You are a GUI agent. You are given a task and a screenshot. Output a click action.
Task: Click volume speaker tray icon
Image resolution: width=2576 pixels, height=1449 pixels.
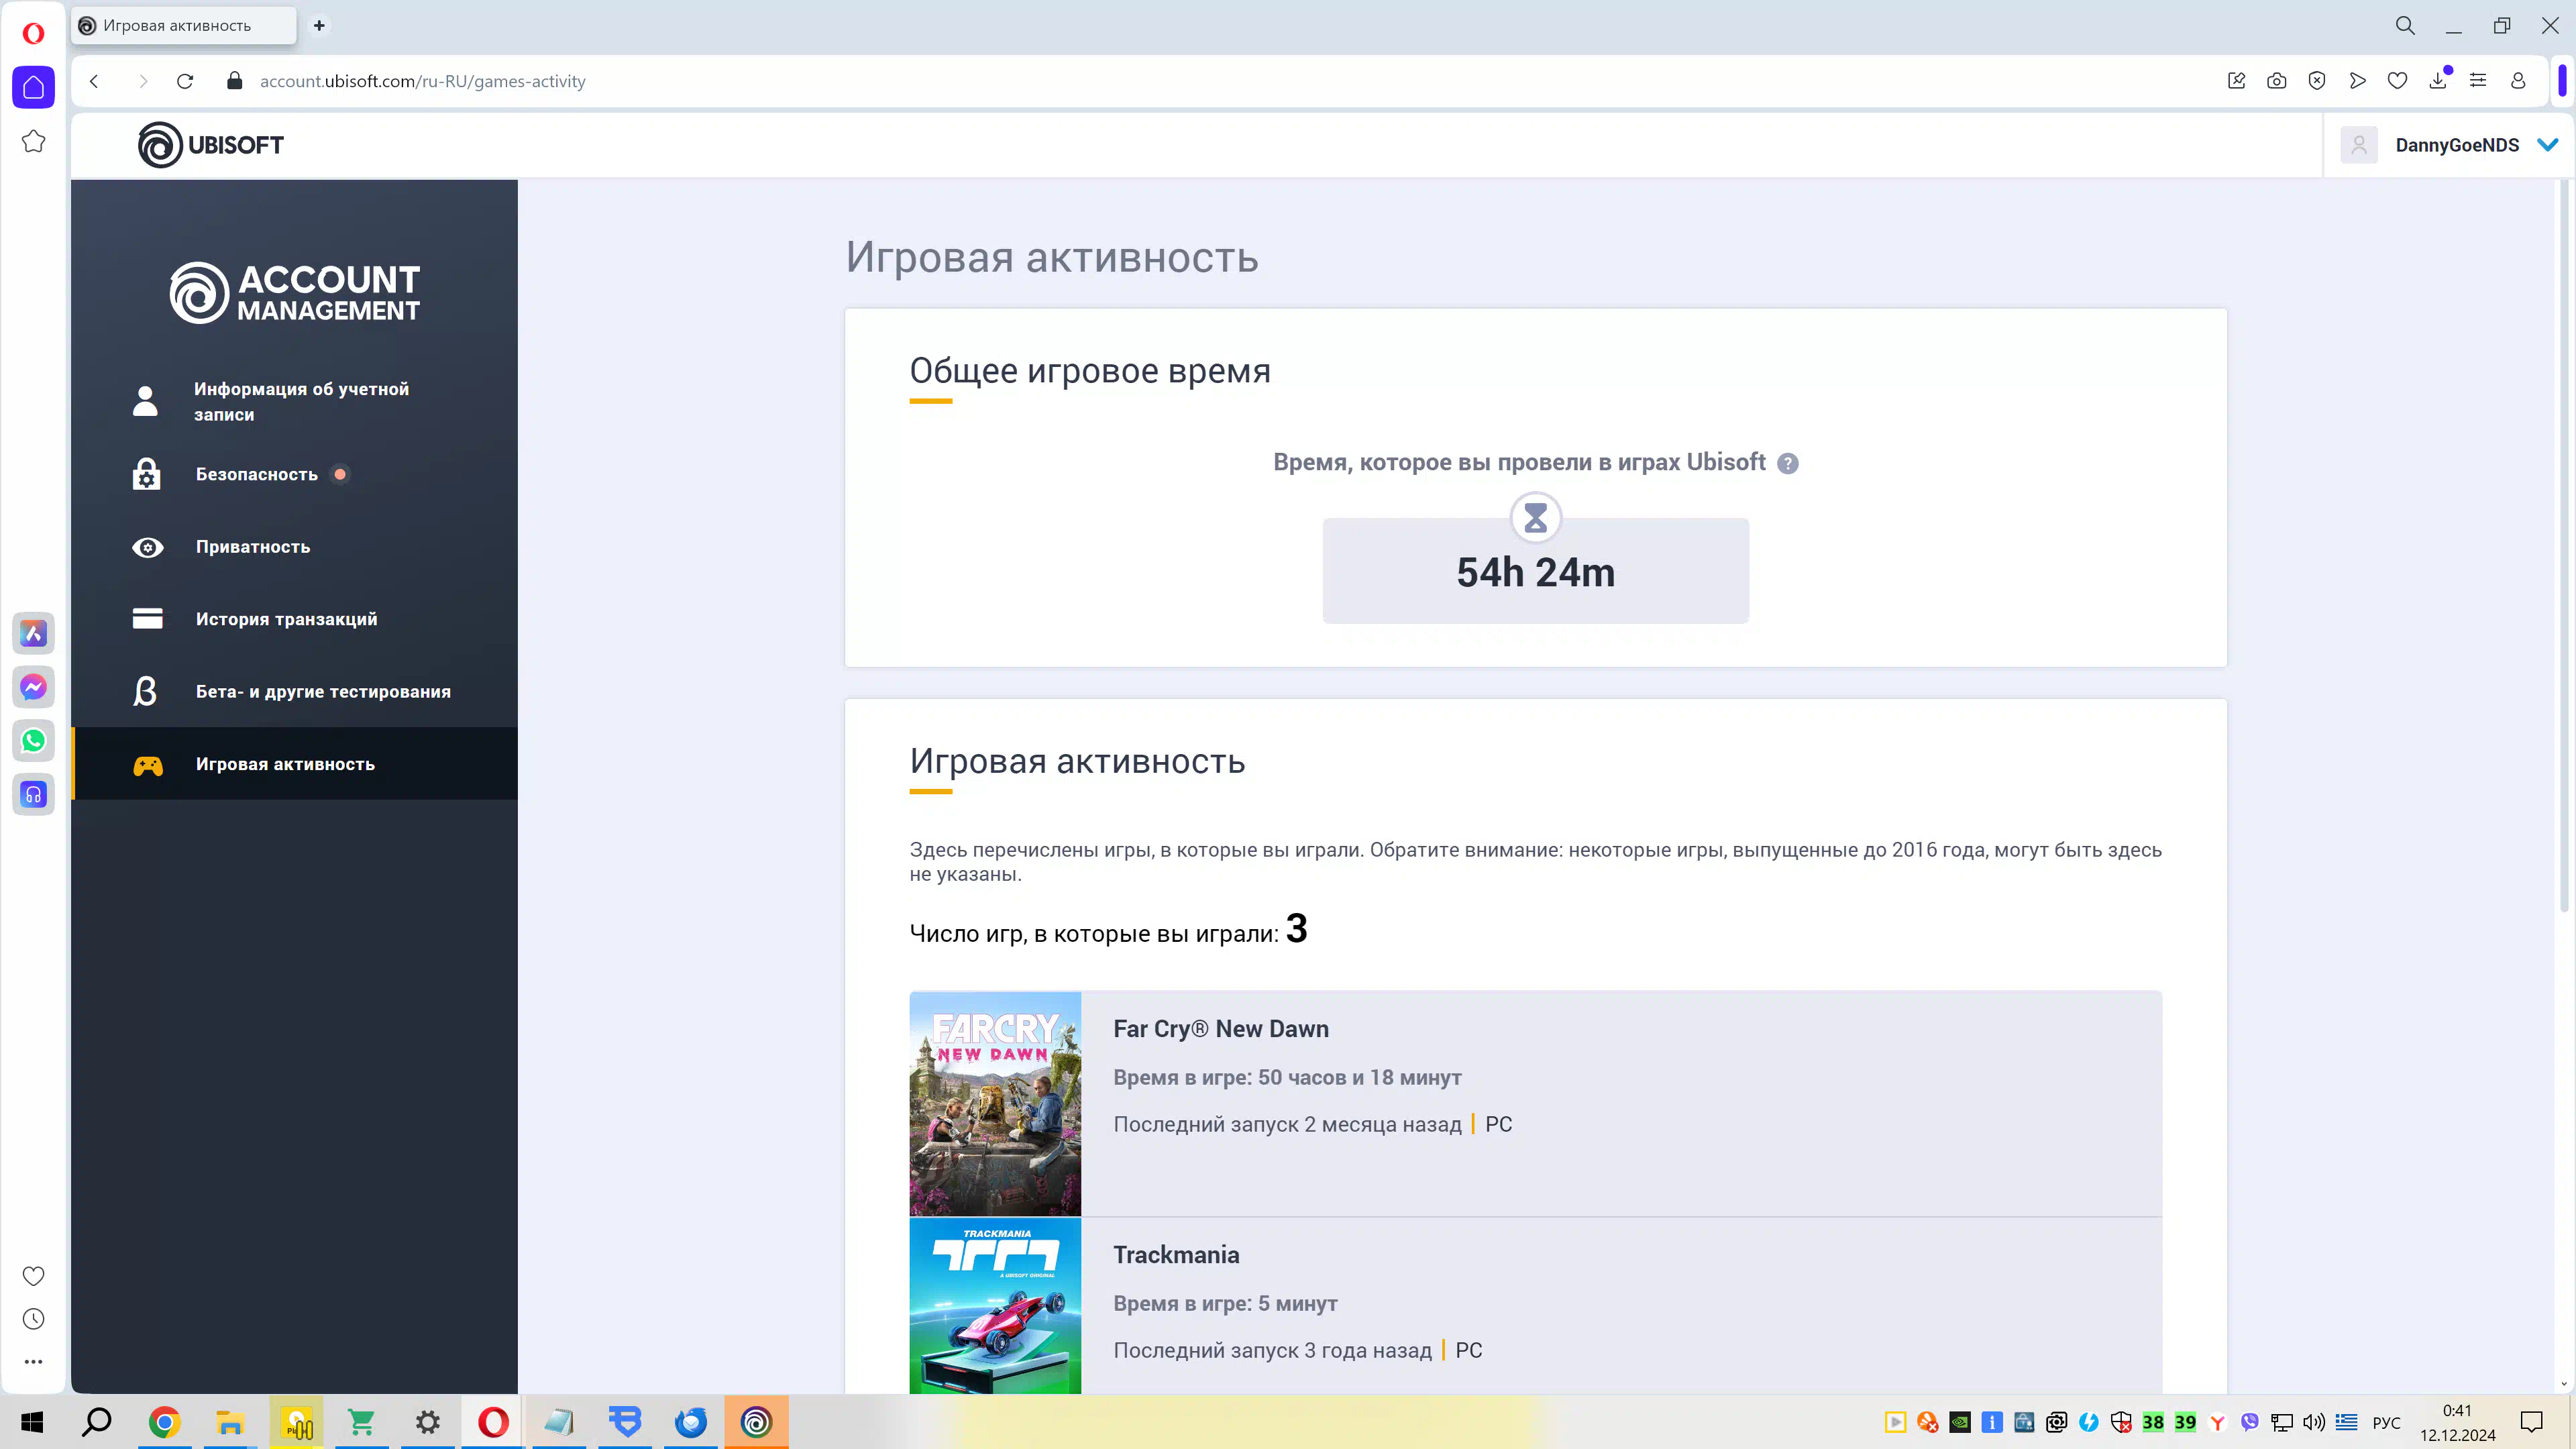pyautogui.click(x=2314, y=1422)
